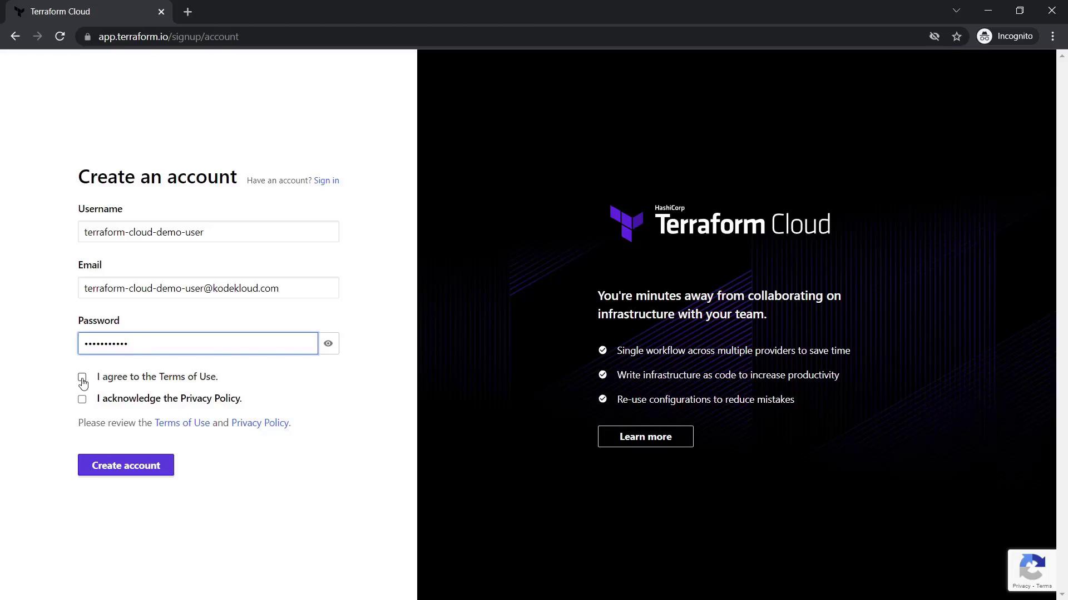The width and height of the screenshot is (1068, 600).
Task: Click the Learn more button
Action: tap(645, 437)
